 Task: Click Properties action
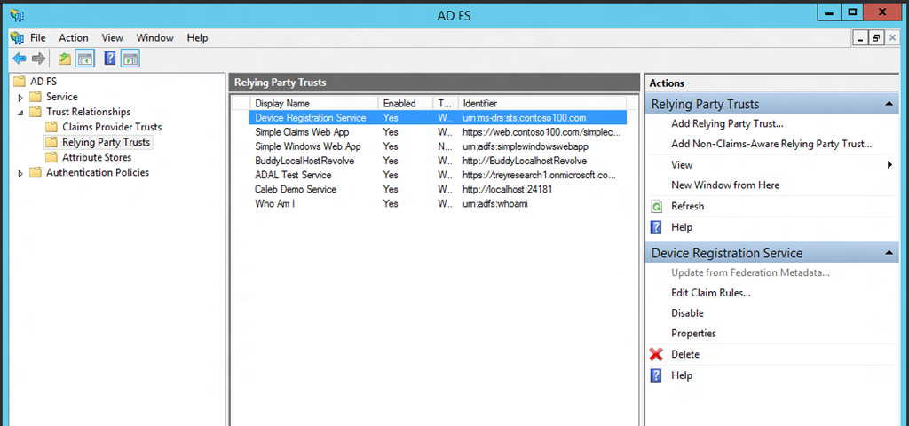click(693, 334)
